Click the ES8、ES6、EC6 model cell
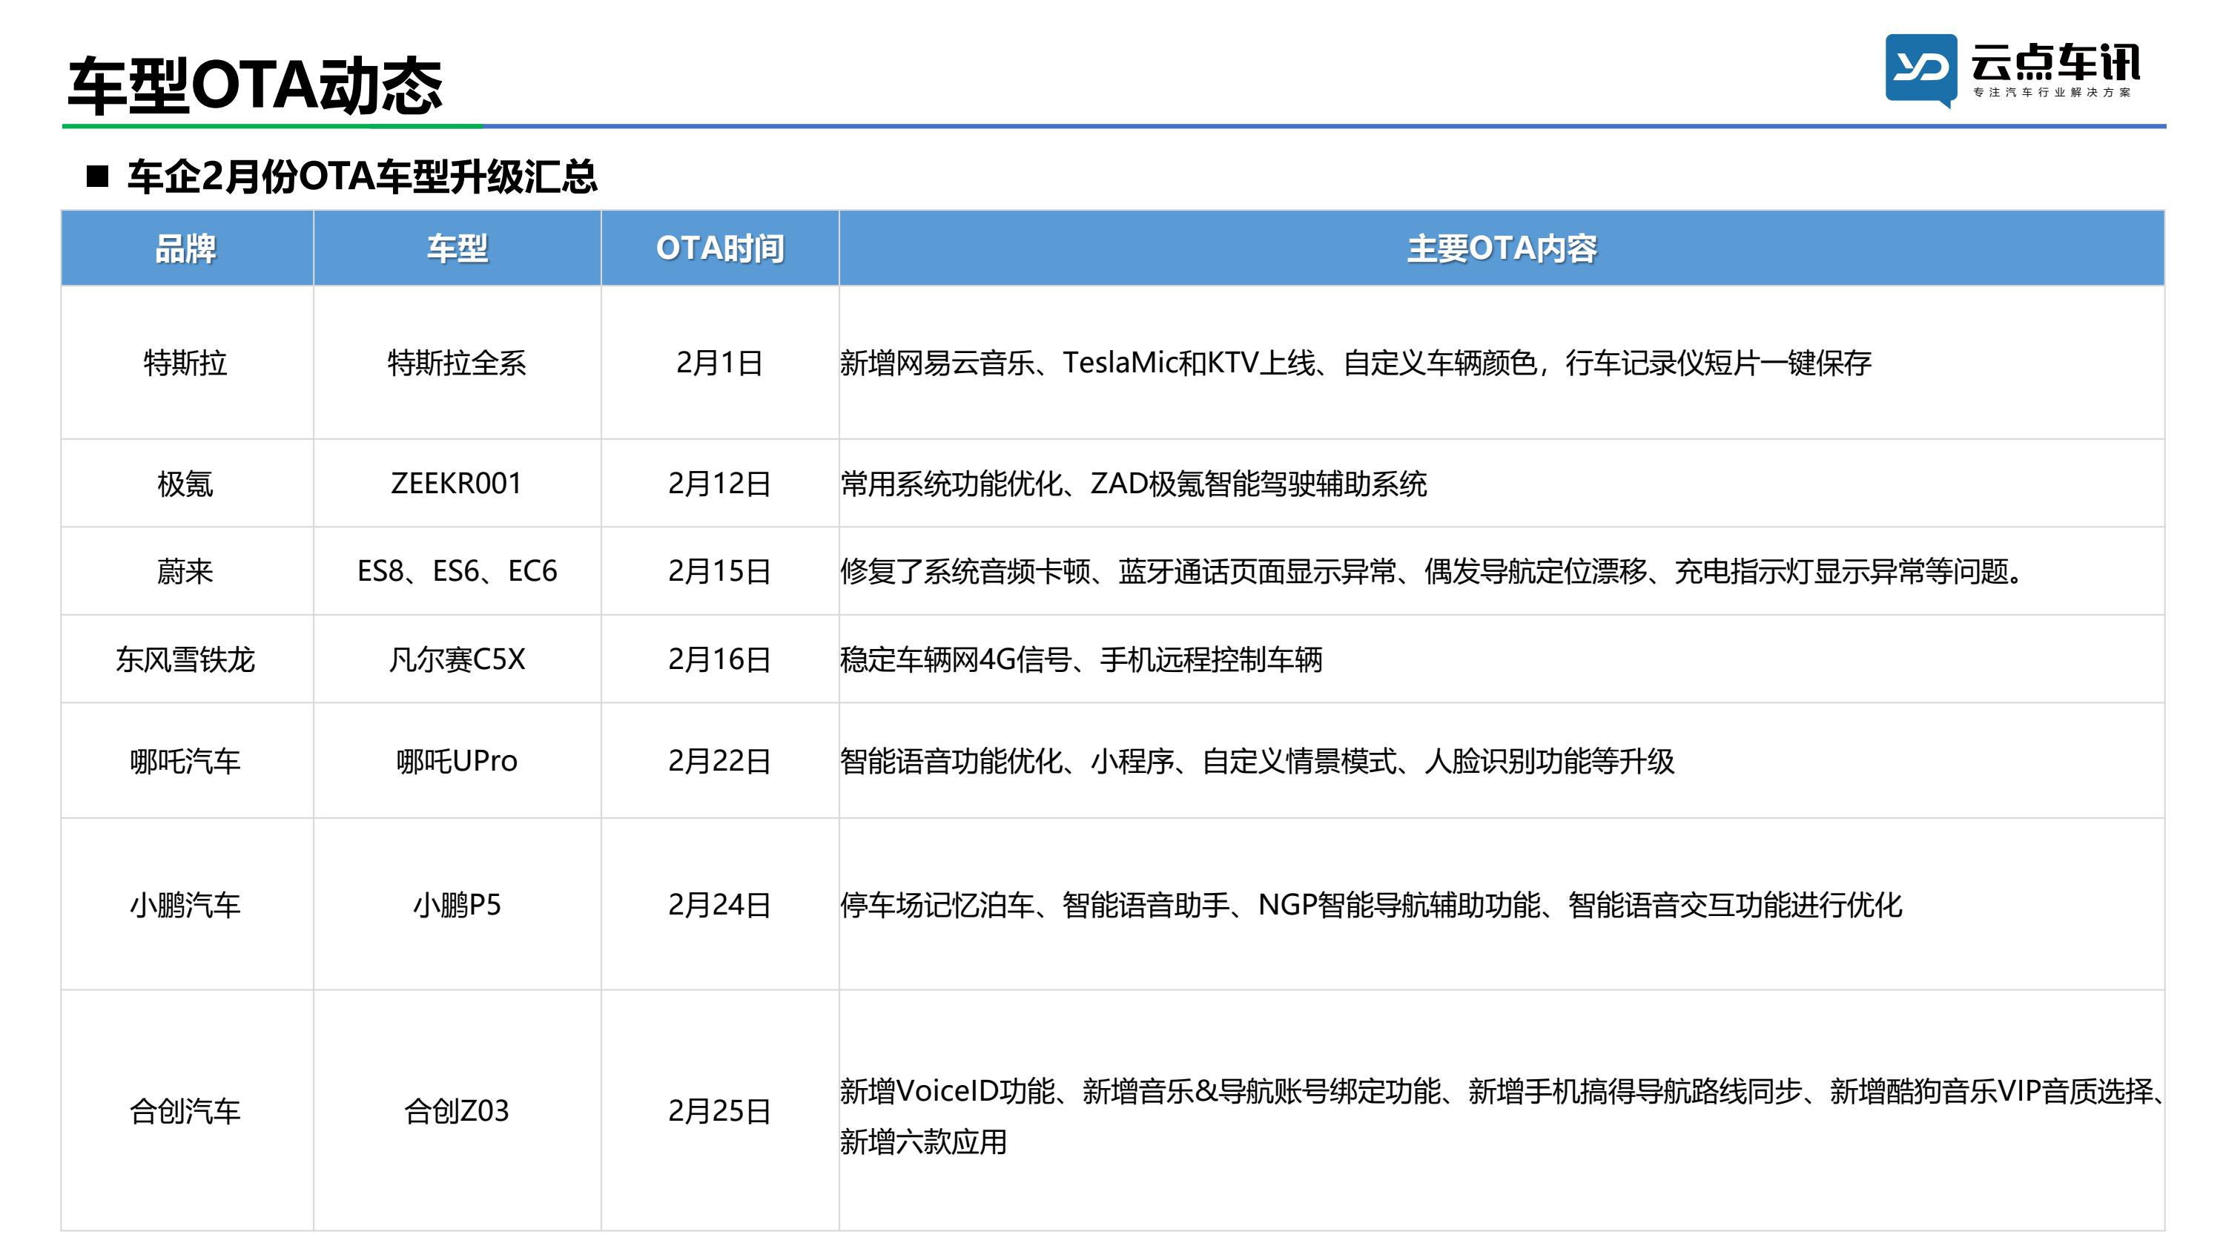The width and height of the screenshot is (2226, 1252). pyautogui.click(x=457, y=572)
